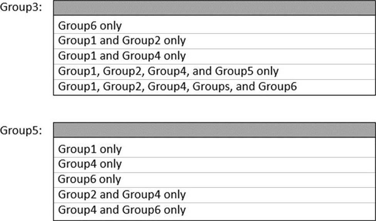Open the Group3 dropdown bar
The image size is (376, 221).
coord(214,8)
